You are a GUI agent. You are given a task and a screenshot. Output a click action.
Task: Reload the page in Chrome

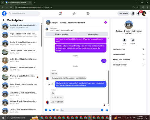[x=11, y=7]
